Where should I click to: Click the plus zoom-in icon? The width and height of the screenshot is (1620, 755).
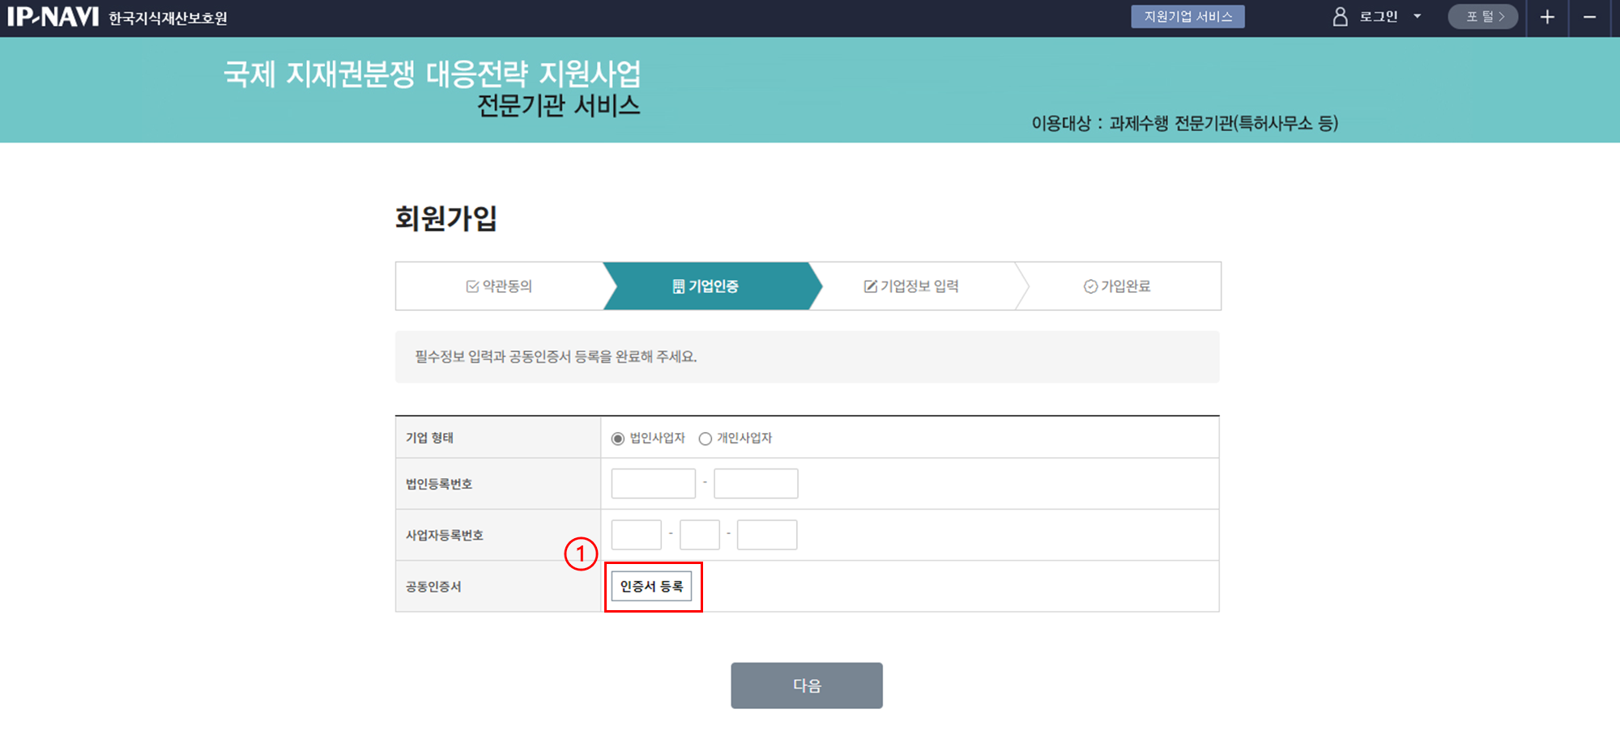pyautogui.click(x=1547, y=17)
